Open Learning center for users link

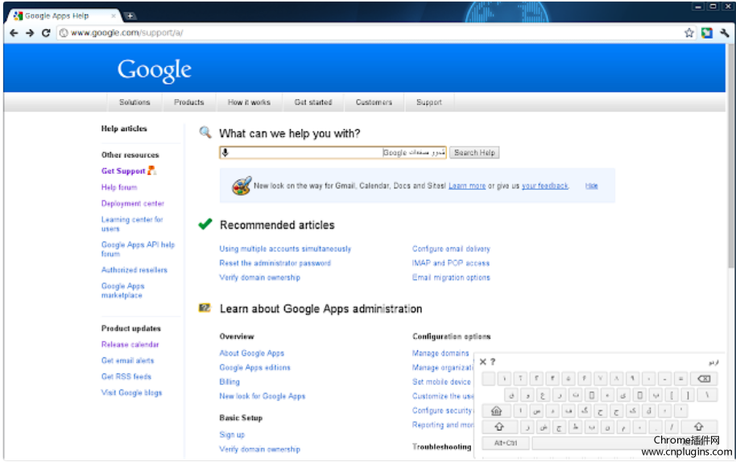coord(132,224)
